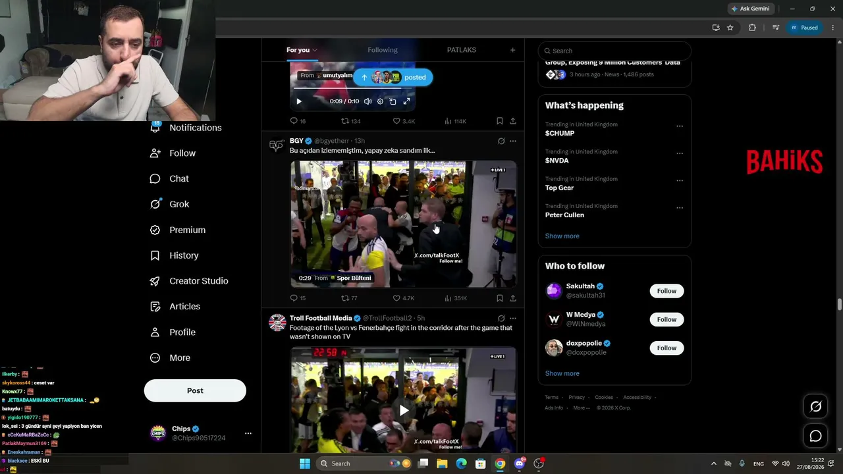The height and width of the screenshot is (474, 843).
Task: Open the Notifications bell icon in sidebar
Action: [155, 127]
